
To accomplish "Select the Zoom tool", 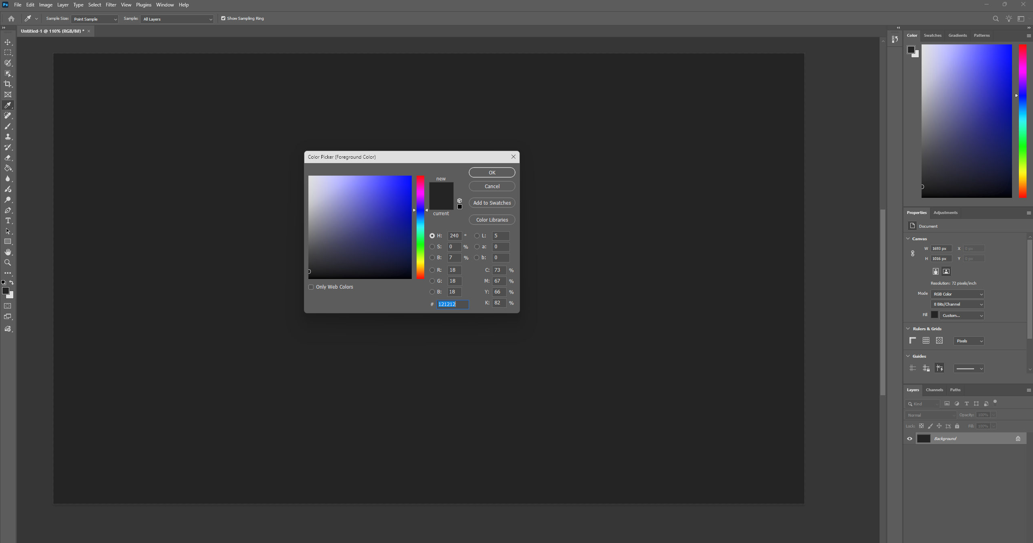I will (x=8, y=263).
